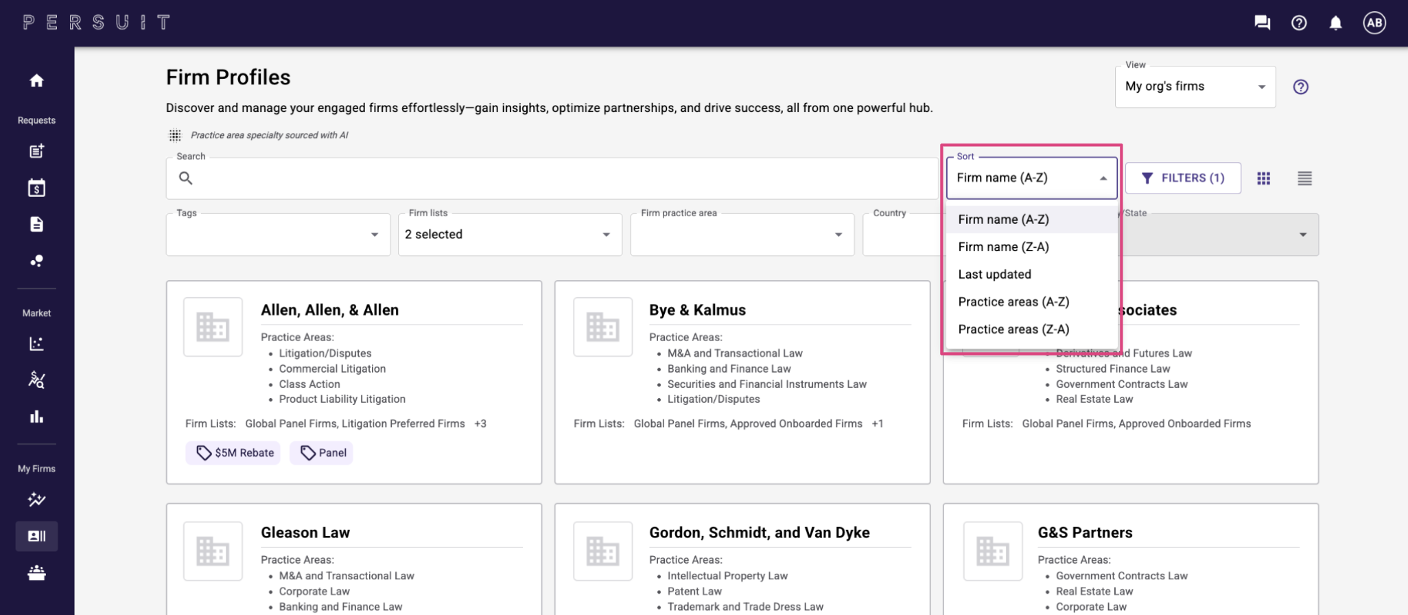Screen dimensions: 1408x615
Task: Select Practice areas (Z-A) sort option
Action: point(1031,329)
